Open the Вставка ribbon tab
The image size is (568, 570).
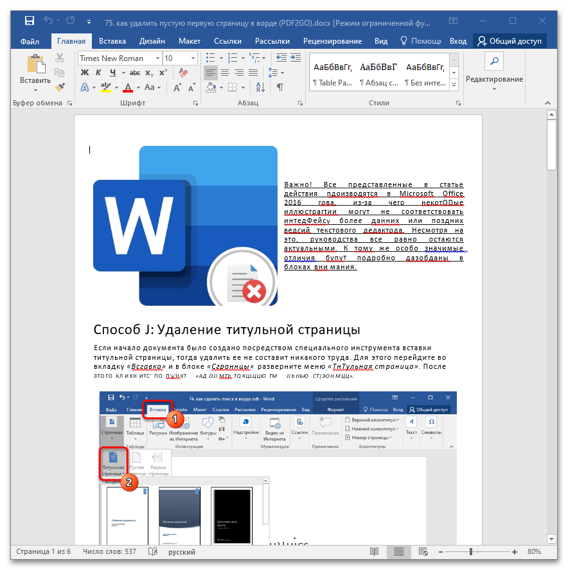click(112, 41)
